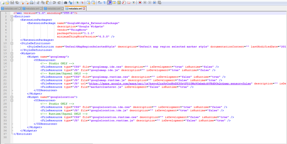Viewport: 287px width, 144px height.
Task: Collapse the Entities fold marker on line 2
Action: 12,17
